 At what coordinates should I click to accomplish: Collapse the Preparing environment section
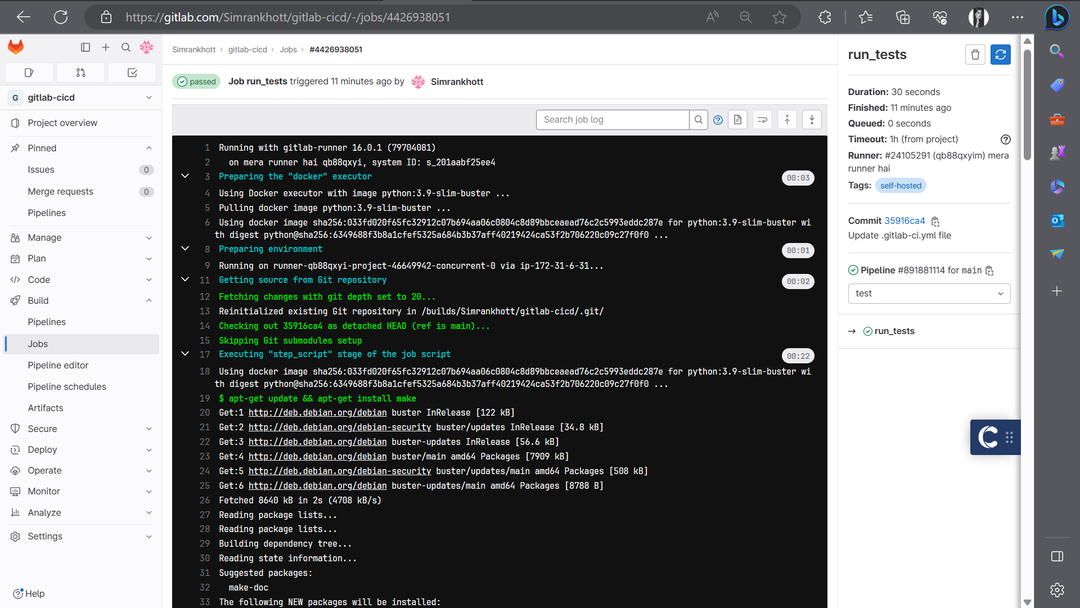pyautogui.click(x=185, y=249)
